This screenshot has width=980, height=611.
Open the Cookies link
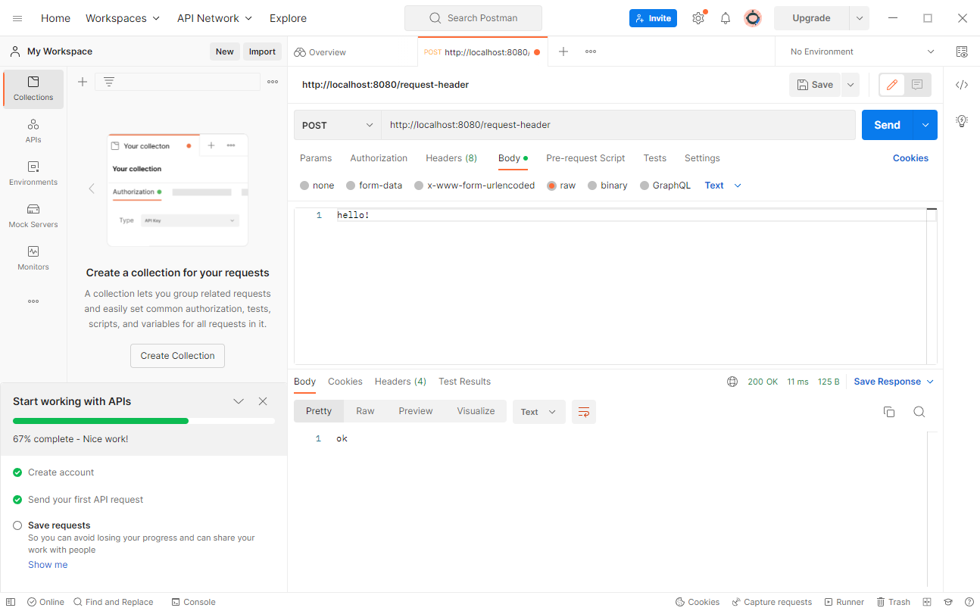click(x=910, y=158)
